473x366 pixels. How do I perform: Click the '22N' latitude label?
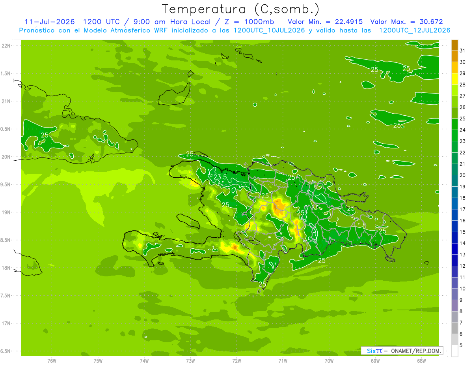click(6, 46)
